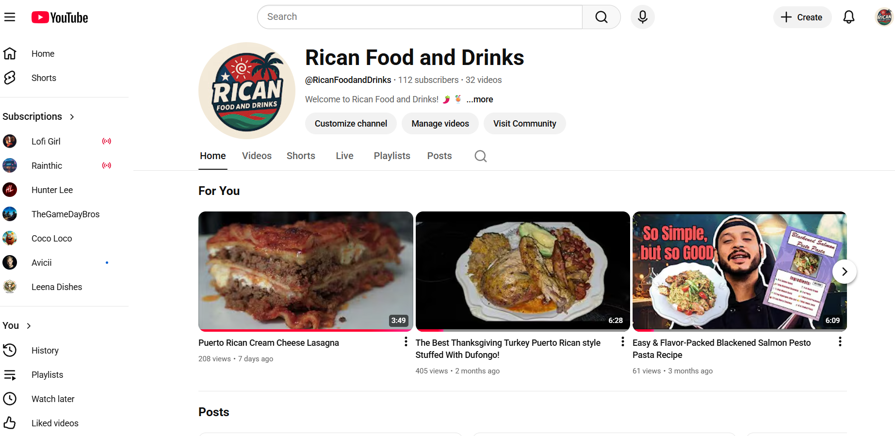The image size is (895, 436).
Task: Open Best Thanksgiving Turkey video title
Action: coord(508,349)
